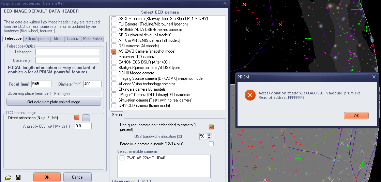Image resolution: width=381 pixels, height=182 pixels.
Task: Click the red error icon in PRISM dialog
Action: click(x=250, y=95)
